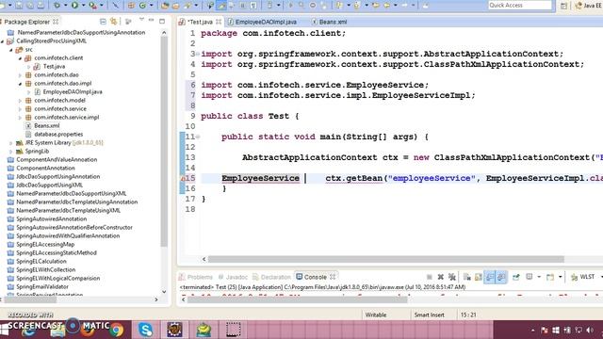Toggle Link with Editor in Package Explorer

(x=113, y=22)
